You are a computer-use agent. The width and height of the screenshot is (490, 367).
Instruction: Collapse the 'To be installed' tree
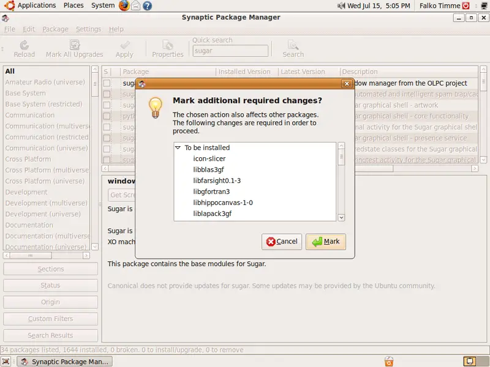coord(178,147)
